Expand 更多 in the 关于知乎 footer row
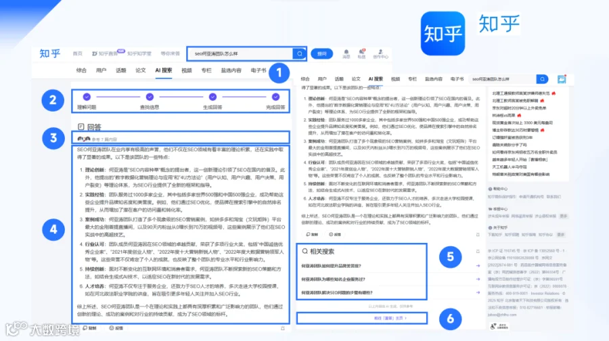Screen dimensions: 609x341 [561, 235]
